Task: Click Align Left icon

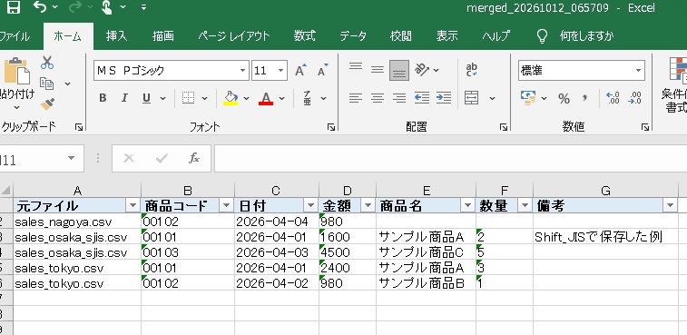Action: click(x=356, y=98)
